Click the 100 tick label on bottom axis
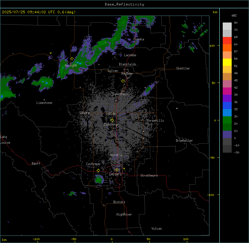 [186, 239]
